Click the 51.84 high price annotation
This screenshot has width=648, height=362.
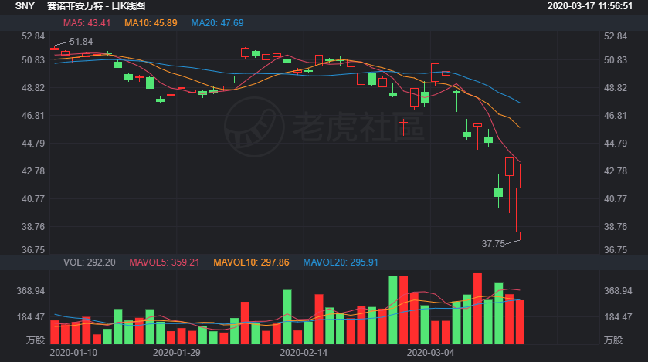coord(81,42)
